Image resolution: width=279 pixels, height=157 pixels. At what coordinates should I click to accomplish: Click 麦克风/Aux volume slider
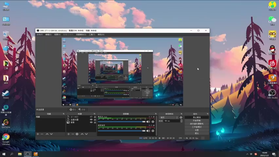coord(121,122)
